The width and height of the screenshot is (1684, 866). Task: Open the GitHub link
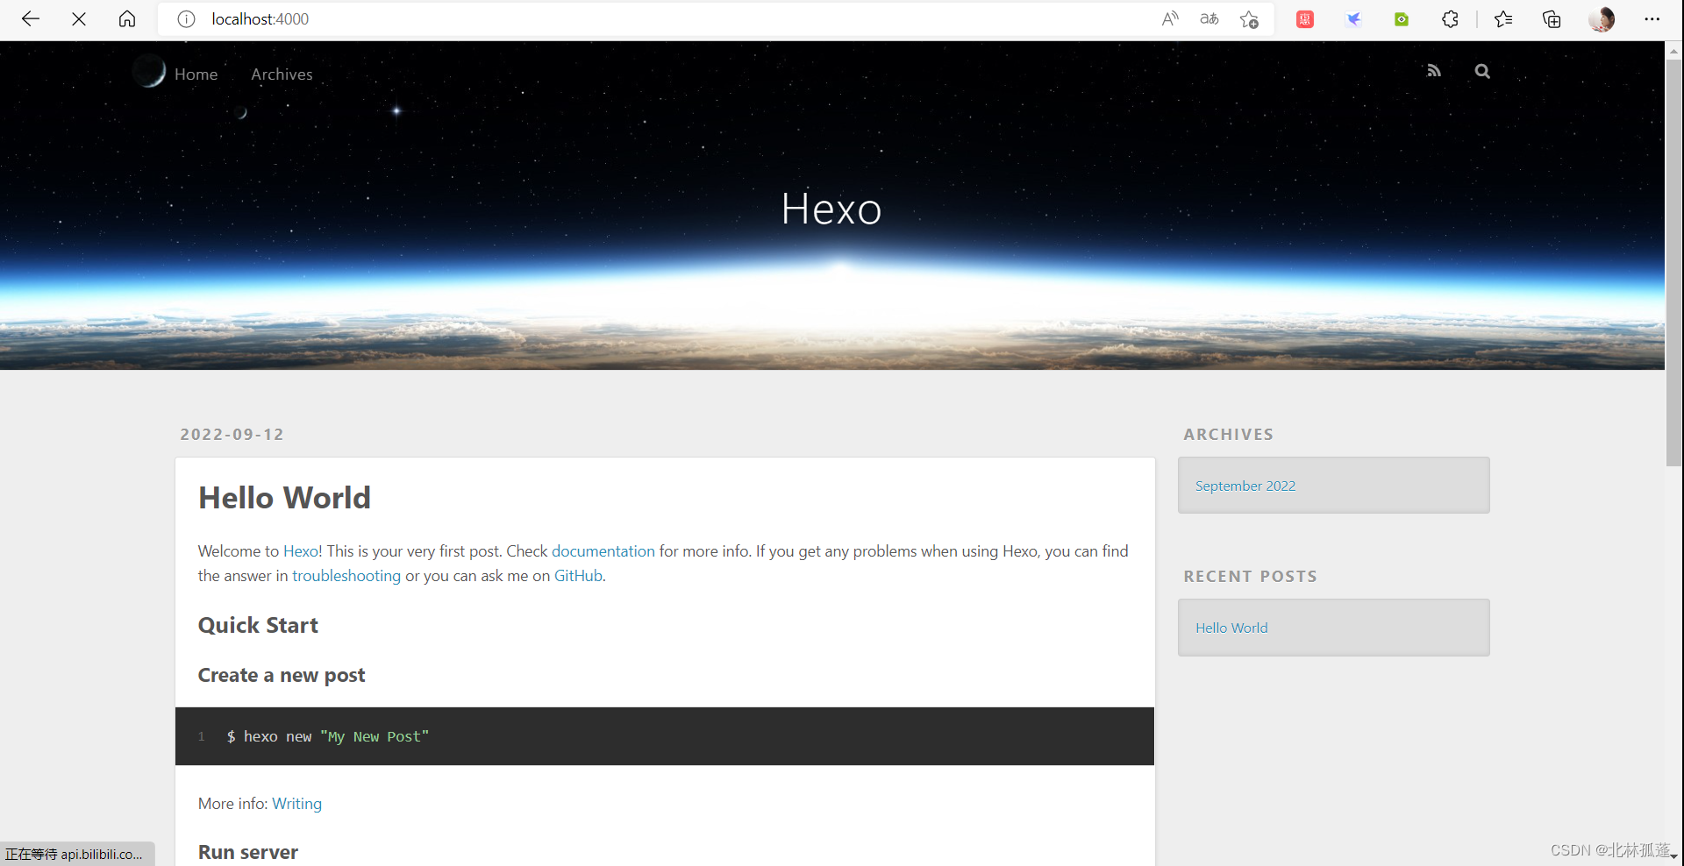pyautogui.click(x=578, y=576)
